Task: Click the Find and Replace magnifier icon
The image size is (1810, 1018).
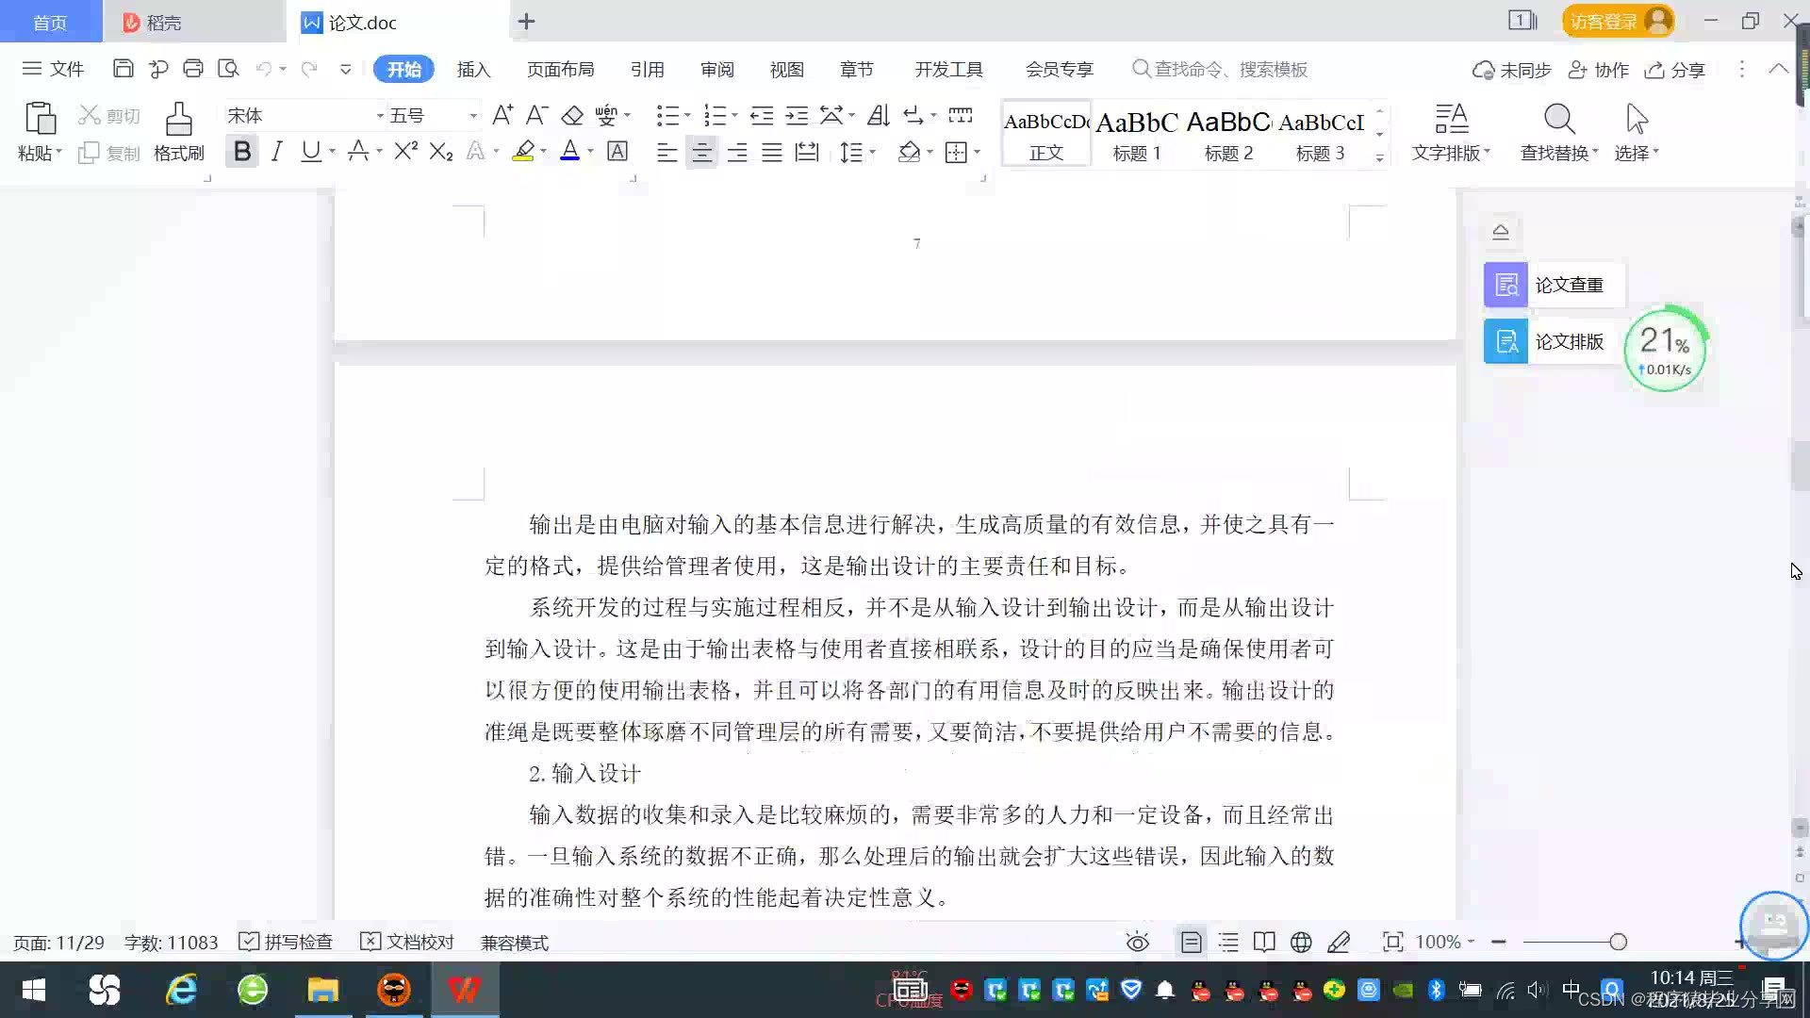Action: pyautogui.click(x=1558, y=120)
